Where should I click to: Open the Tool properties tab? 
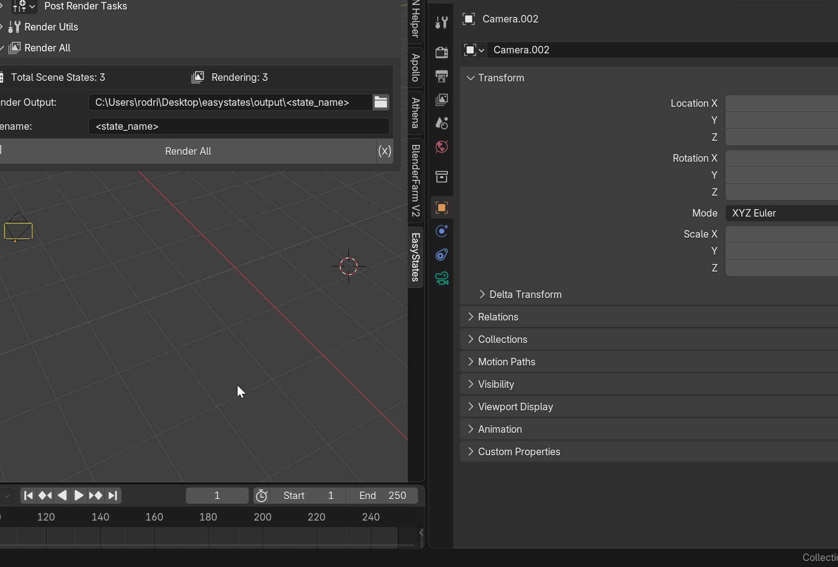[441, 22]
